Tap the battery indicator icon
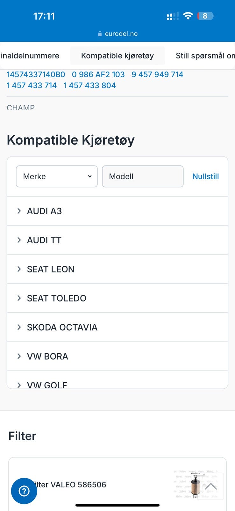The image size is (235, 511). coord(205,16)
